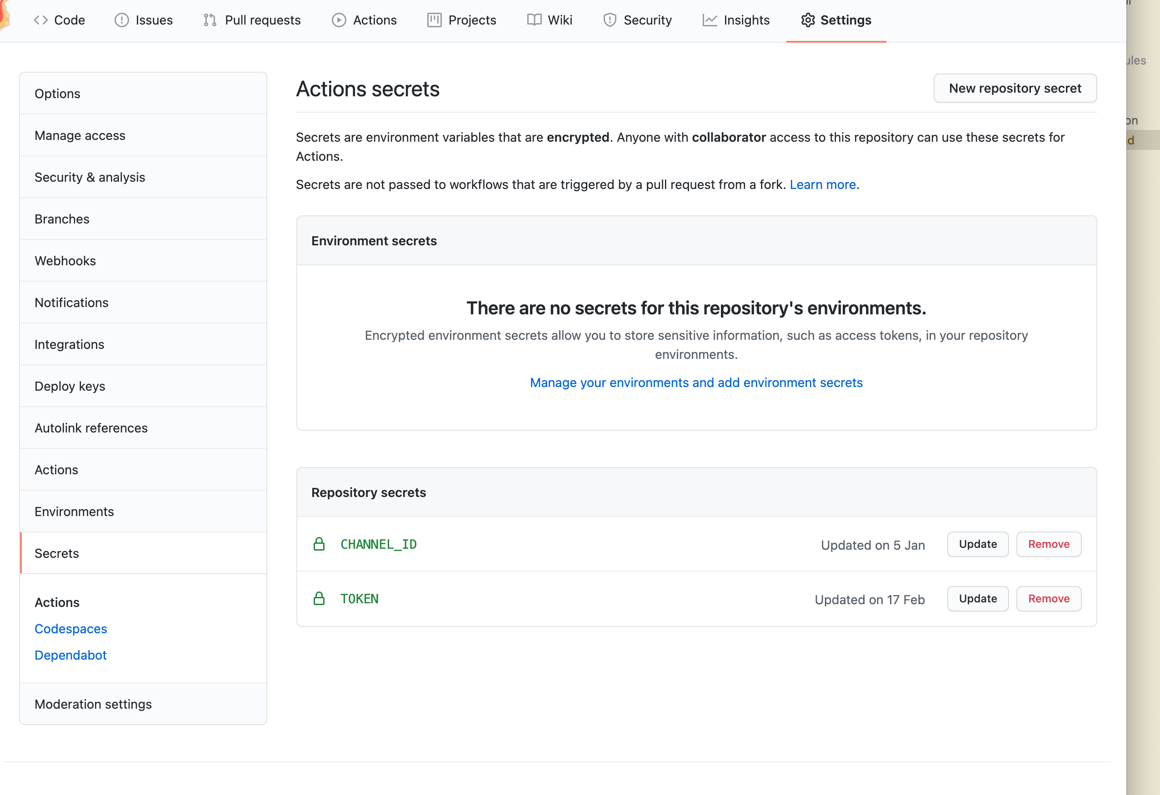Select Deploy keys in sidebar
This screenshot has width=1160, height=795.
[70, 386]
